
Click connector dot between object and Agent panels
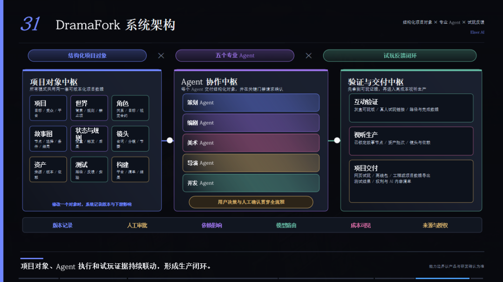(x=170, y=140)
